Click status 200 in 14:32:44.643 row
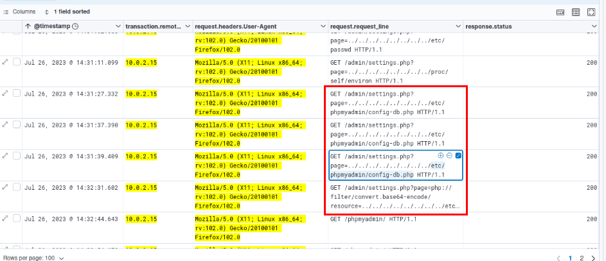This screenshot has width=606, height=261. pyautogui.click(x=591, y=219)
